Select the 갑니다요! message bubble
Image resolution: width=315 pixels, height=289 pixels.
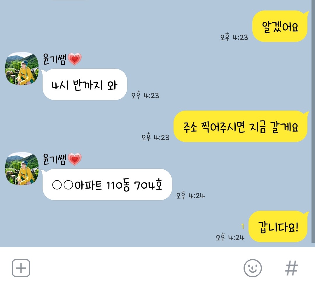pyautogui.click(x=279, y=226)
